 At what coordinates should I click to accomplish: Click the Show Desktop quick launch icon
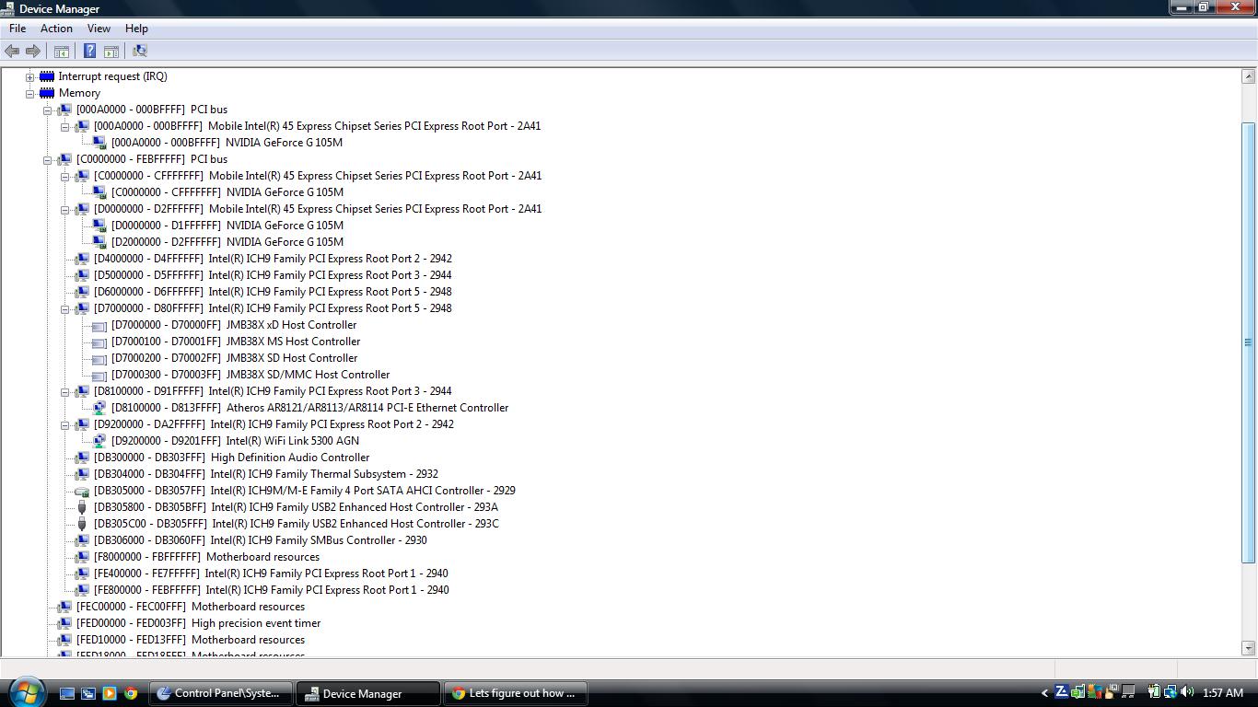[x=67, y=693]
